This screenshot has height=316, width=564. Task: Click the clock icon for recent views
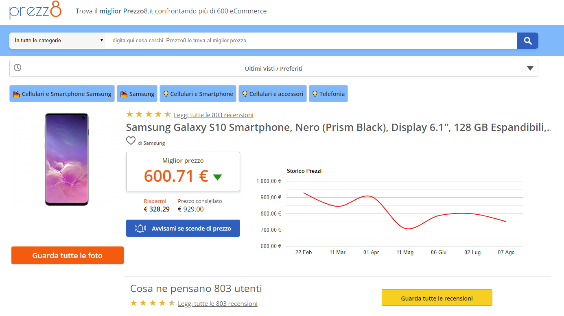click(17, 68)
